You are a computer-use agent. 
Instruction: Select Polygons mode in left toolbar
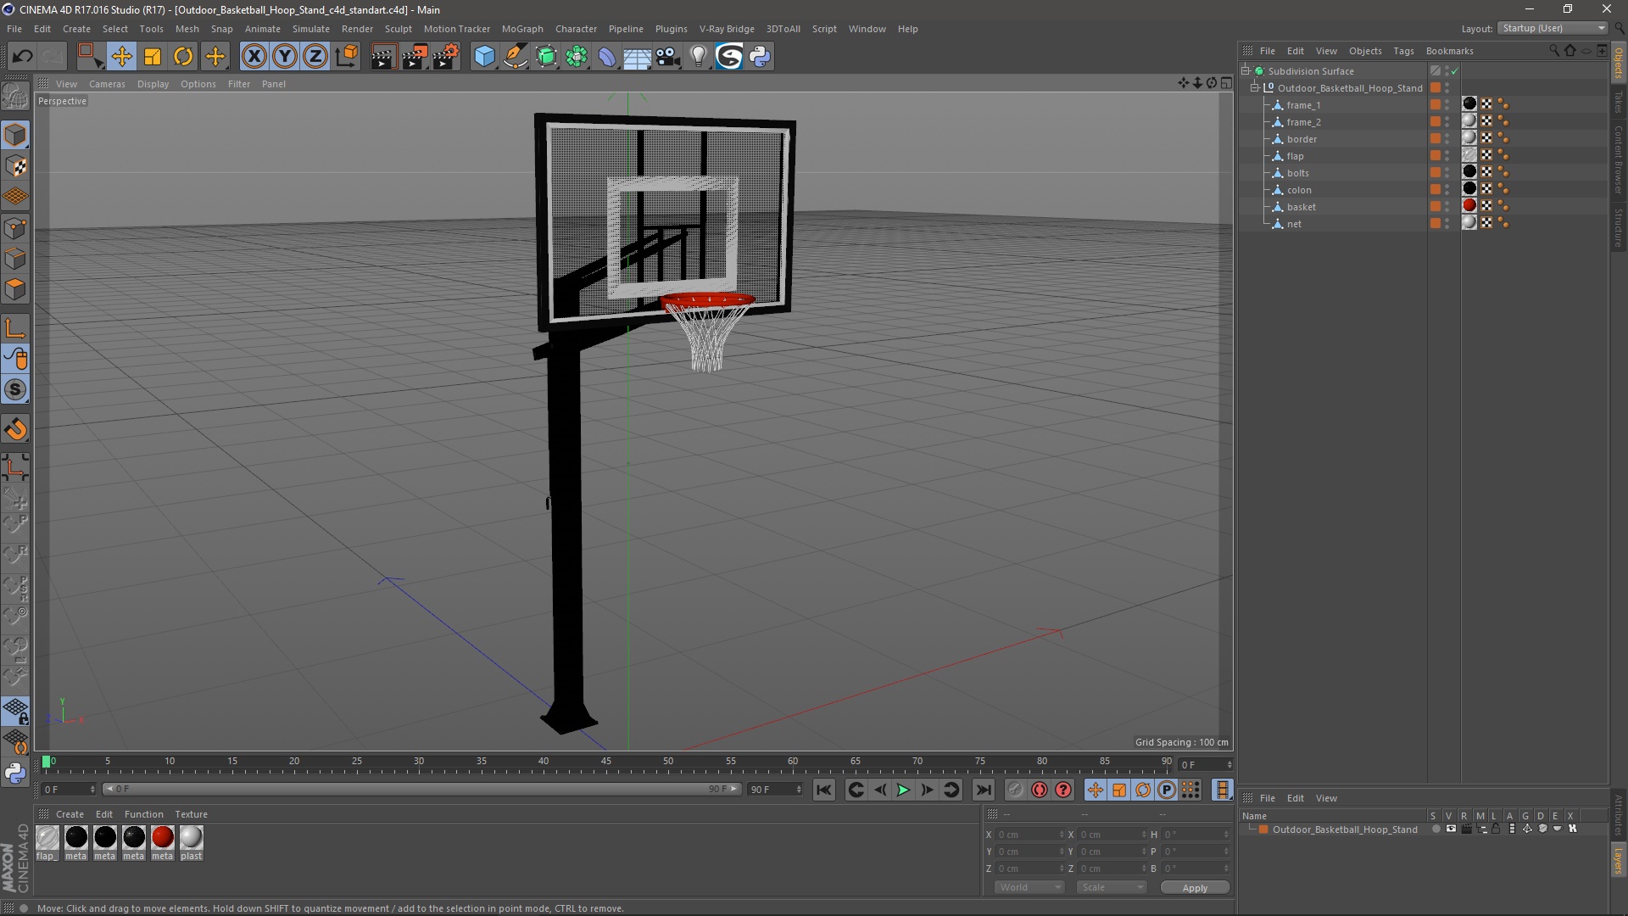click(x=15, y=289)
